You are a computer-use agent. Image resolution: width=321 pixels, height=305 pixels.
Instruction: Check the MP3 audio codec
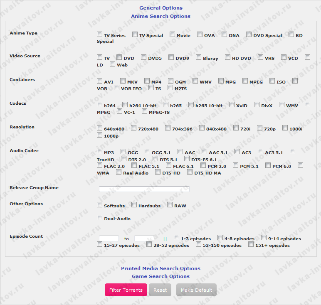99,152
